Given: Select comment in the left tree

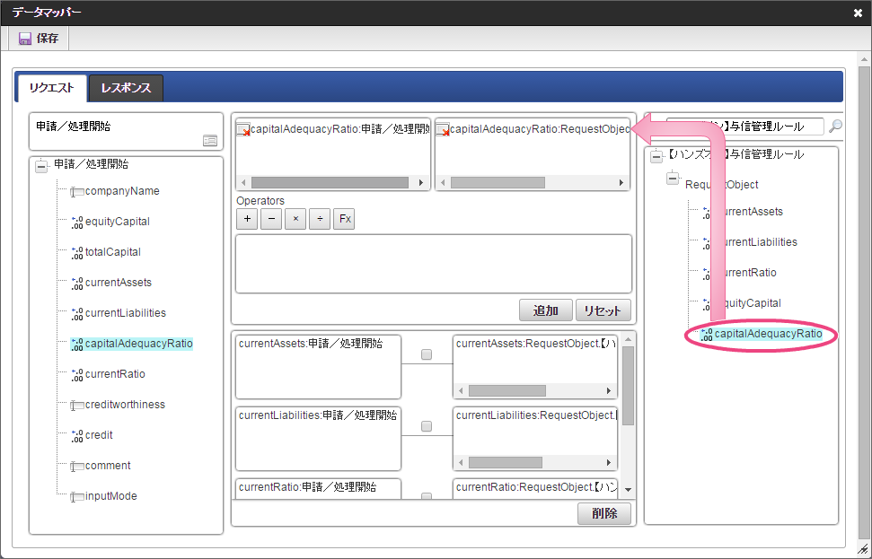Looking at the screenshot, I should 108,466.
